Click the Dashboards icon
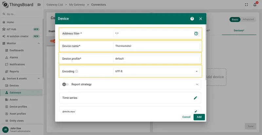Screen dimensions: 262x135 [x=7, y=50]
